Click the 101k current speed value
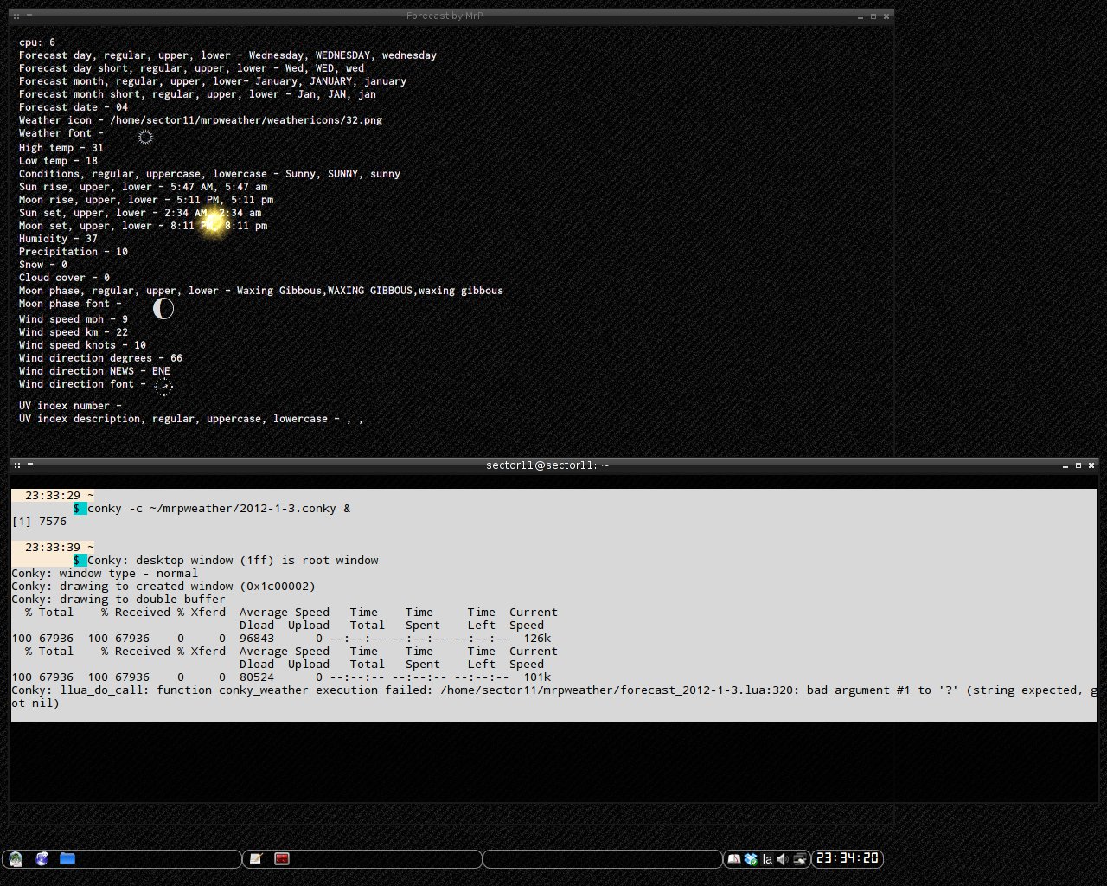Viewport: 1107px width, 886px height. click(537, 677)
